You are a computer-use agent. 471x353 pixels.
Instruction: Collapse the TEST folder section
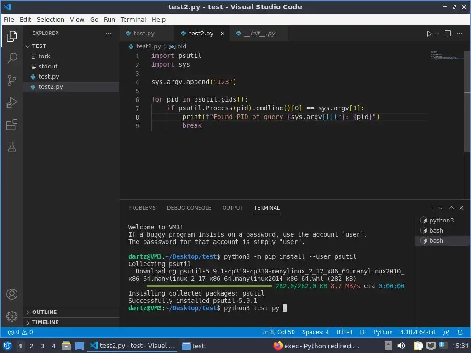(x=71, y=46)
